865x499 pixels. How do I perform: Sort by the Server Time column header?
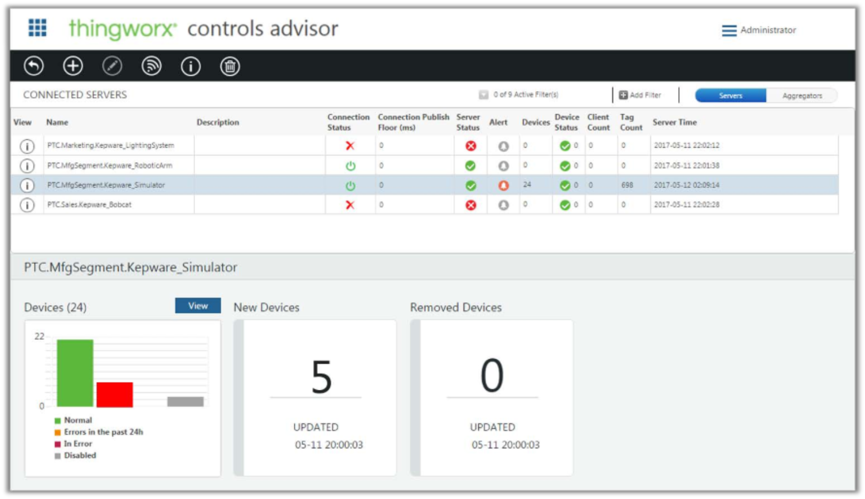[x=674, y=122]
